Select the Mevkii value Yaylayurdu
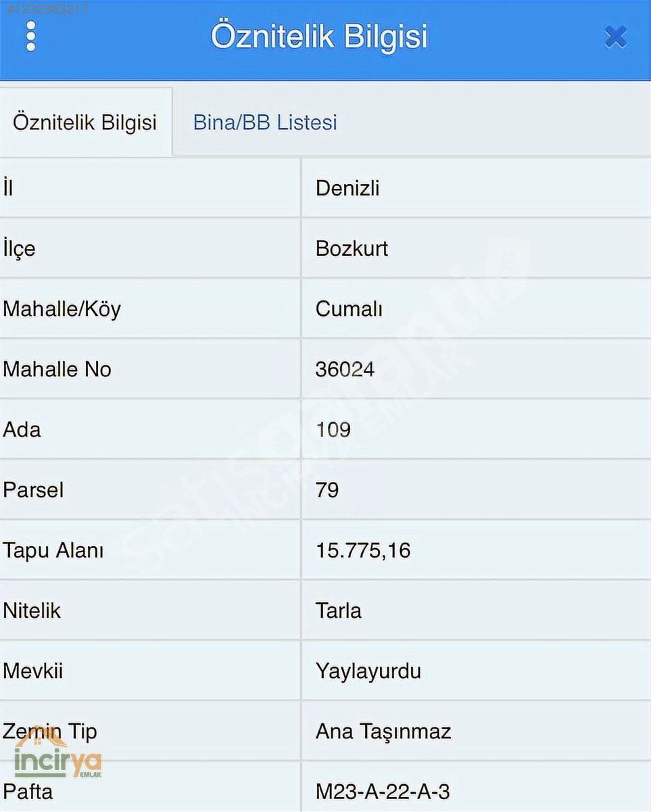The width and height of the screenshot is (651, 812). point(368,671)
